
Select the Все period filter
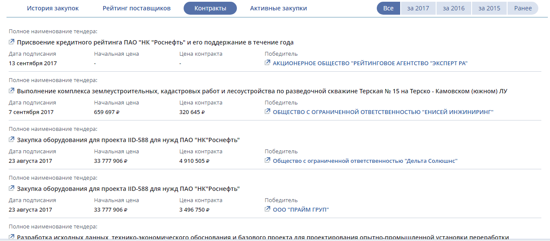coord(388,8)
